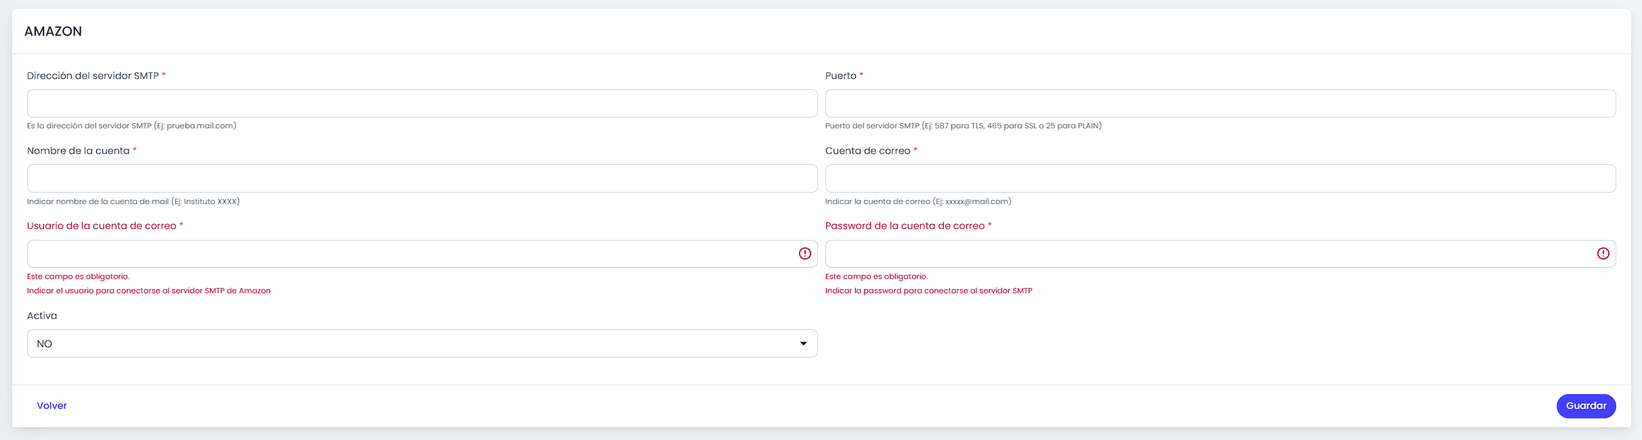Click the error icon in Password field
The height and width of the screenshot is (440, 1642).
point(1603,253)
